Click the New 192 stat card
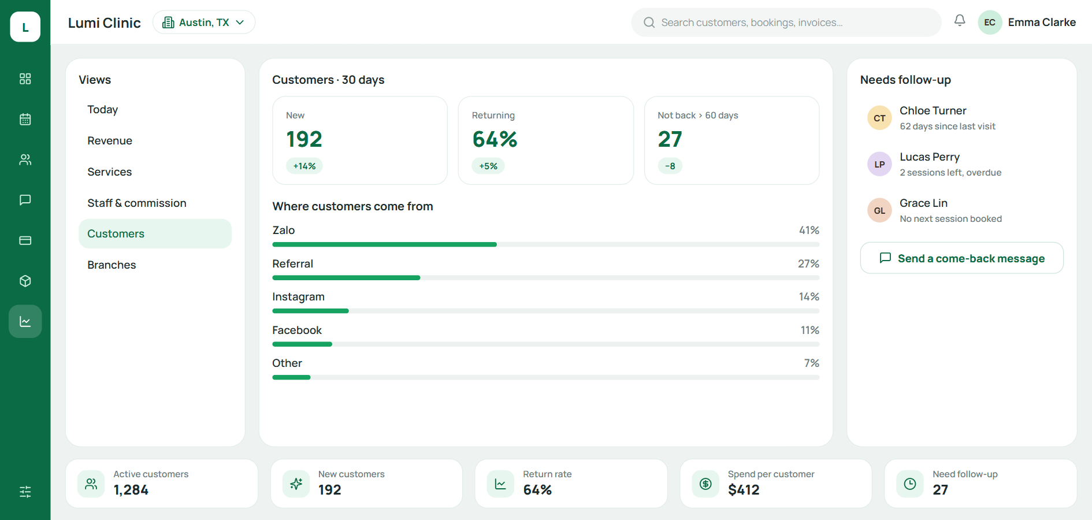The height and width of the screenshot is (520, 1092). pos(360,140)
